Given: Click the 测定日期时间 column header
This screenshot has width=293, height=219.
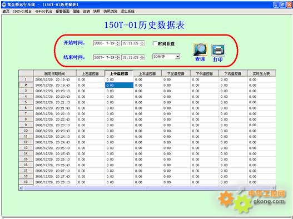Looking at the screenshot, I should tap(54, 73).
